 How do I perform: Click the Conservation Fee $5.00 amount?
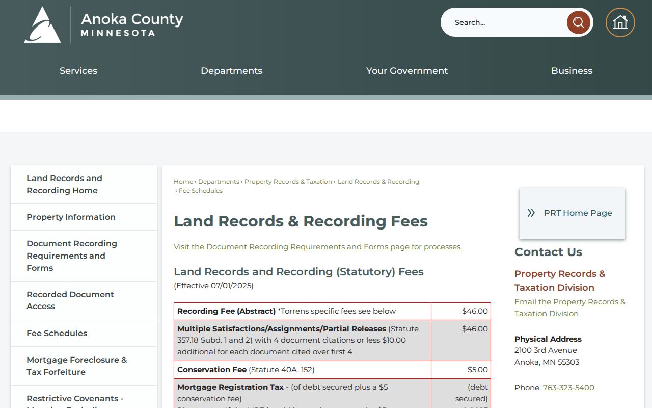pos(478,370)
